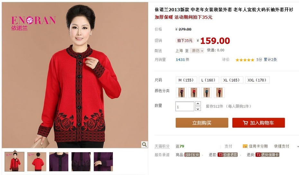The height and width of the screenshot is (175, 299).
Task: Click the T1 退货保障卡 badge
Action: coord(267,155)
